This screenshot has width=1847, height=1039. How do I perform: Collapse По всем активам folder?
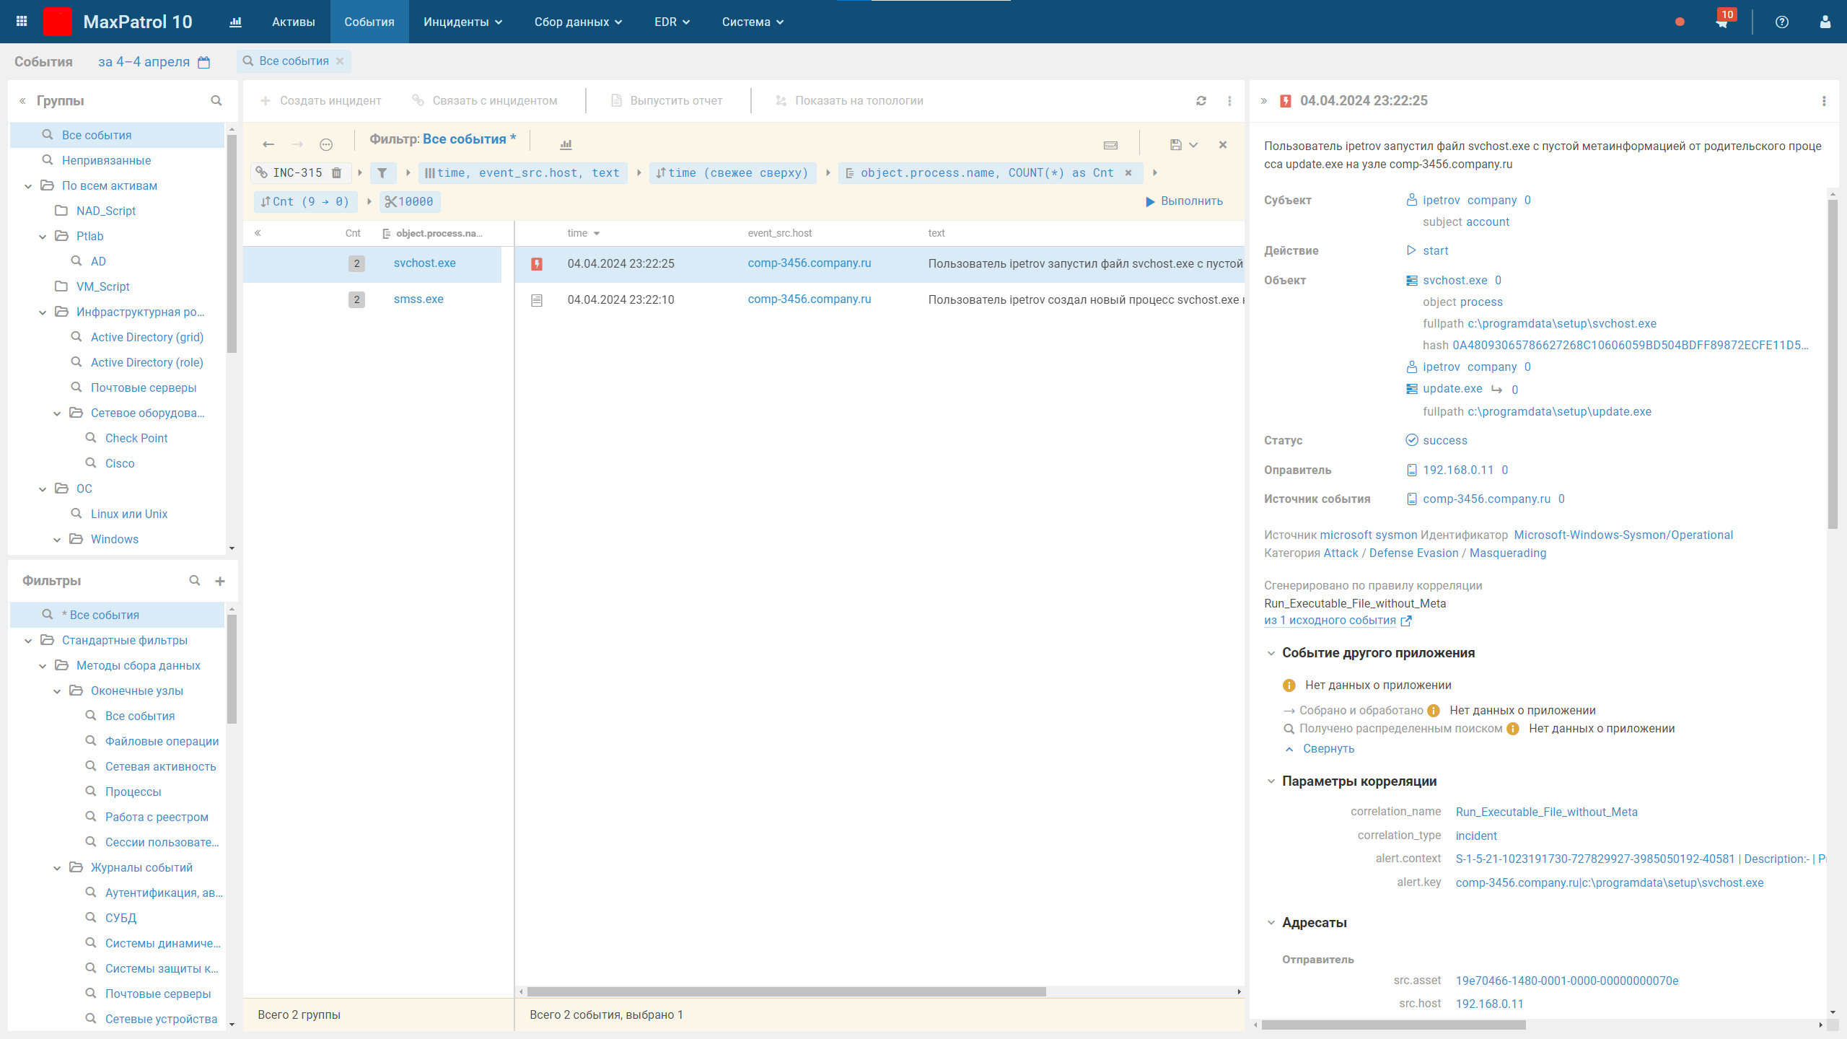click(x=27, y=185)
